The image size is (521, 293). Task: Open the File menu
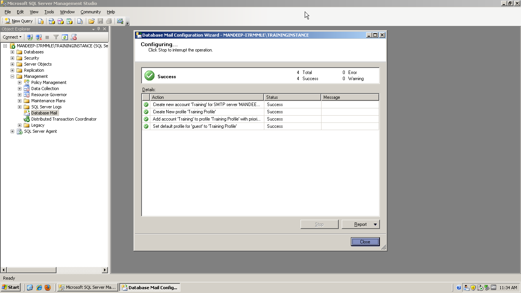[8, 12]
